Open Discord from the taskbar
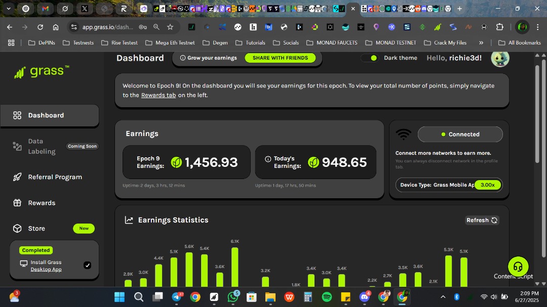This screenshot has height=307, width=547. click(365, 297)
